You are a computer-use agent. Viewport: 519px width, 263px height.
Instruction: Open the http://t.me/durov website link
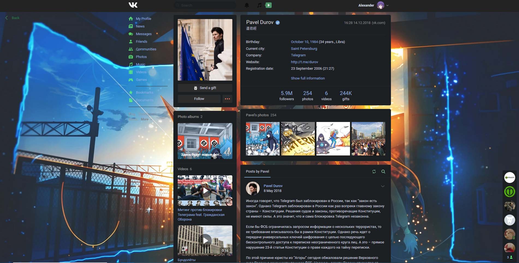coord(304,62)
